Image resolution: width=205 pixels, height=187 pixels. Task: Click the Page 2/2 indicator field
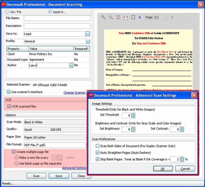coord(156,17)
